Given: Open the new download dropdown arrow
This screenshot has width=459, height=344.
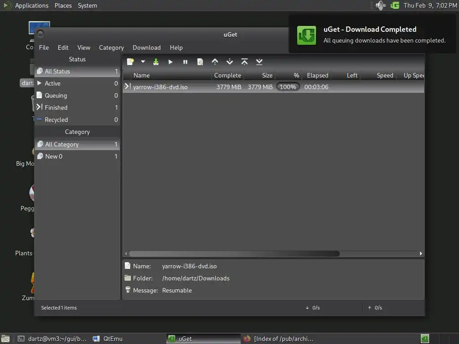Looking at the screenshot, I should point(143,62).
